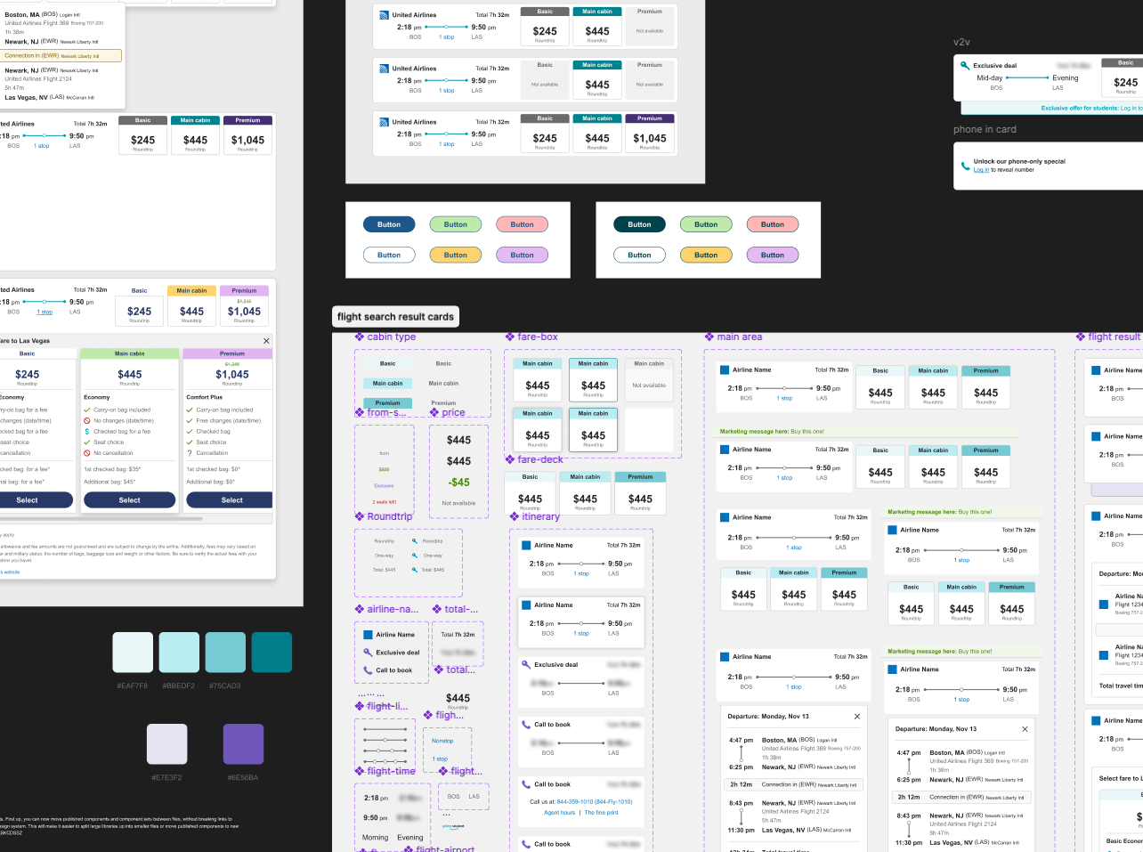Click Select under Basic $245 fare column

(x=36, y=500)
